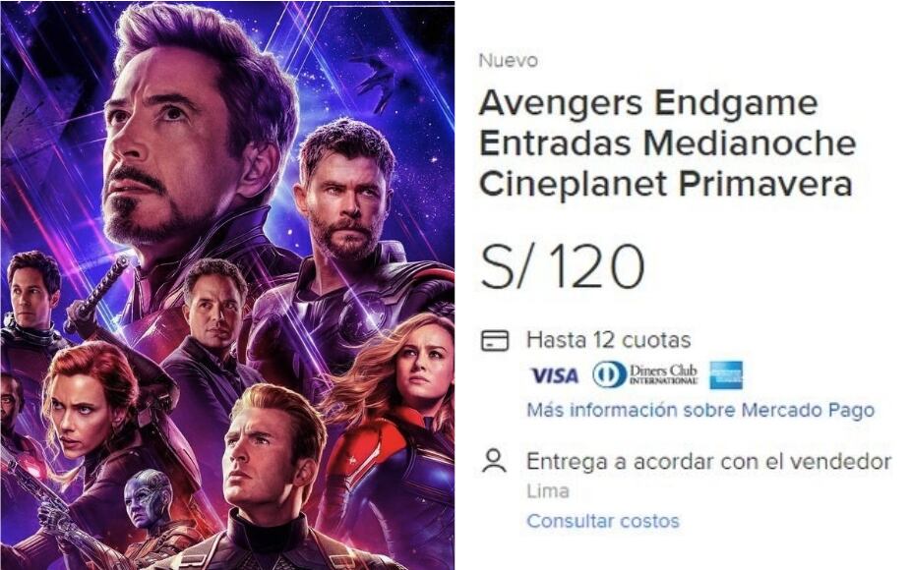Click the Diners Club International logo

pyautogui.click(x=644, y=375)
